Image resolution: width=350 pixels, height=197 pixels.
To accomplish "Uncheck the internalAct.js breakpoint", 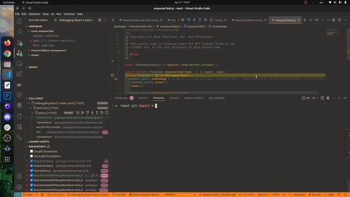I will (x=32, y=171).
